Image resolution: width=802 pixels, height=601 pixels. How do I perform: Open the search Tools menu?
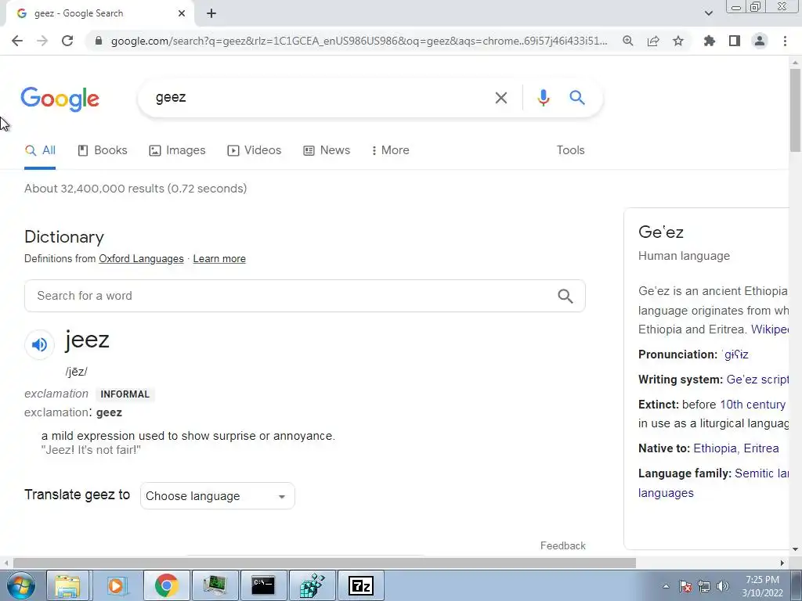[x=570, y=150]
